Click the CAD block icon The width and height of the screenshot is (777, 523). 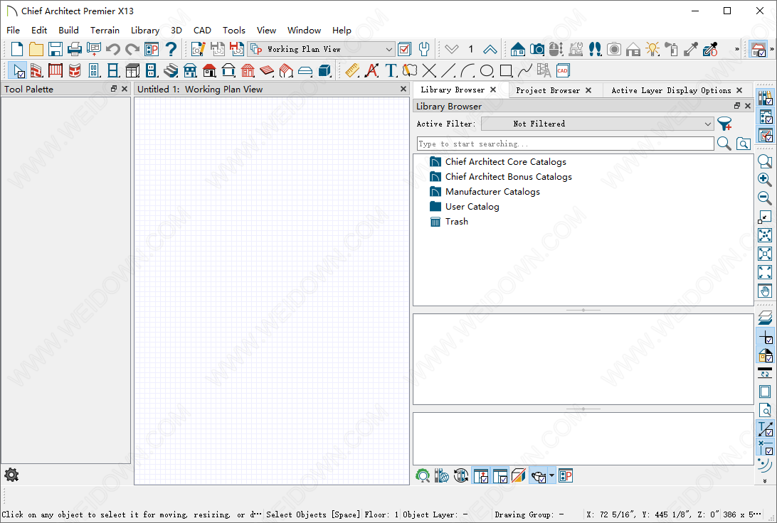pyautogui.click(x=563, y=71)
